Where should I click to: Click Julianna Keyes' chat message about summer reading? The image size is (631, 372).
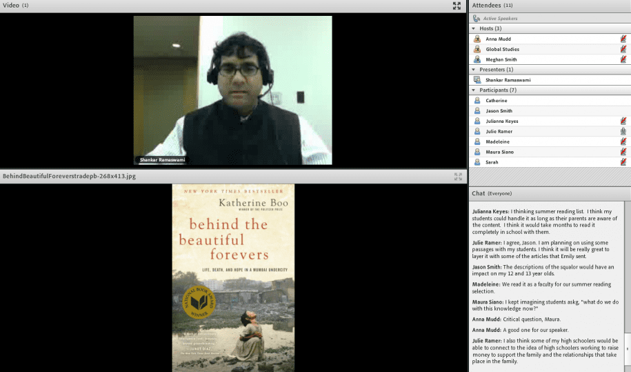pos(545,222)
